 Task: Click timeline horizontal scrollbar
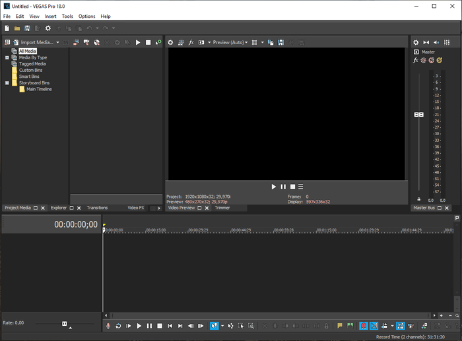[x=270, y=316]
